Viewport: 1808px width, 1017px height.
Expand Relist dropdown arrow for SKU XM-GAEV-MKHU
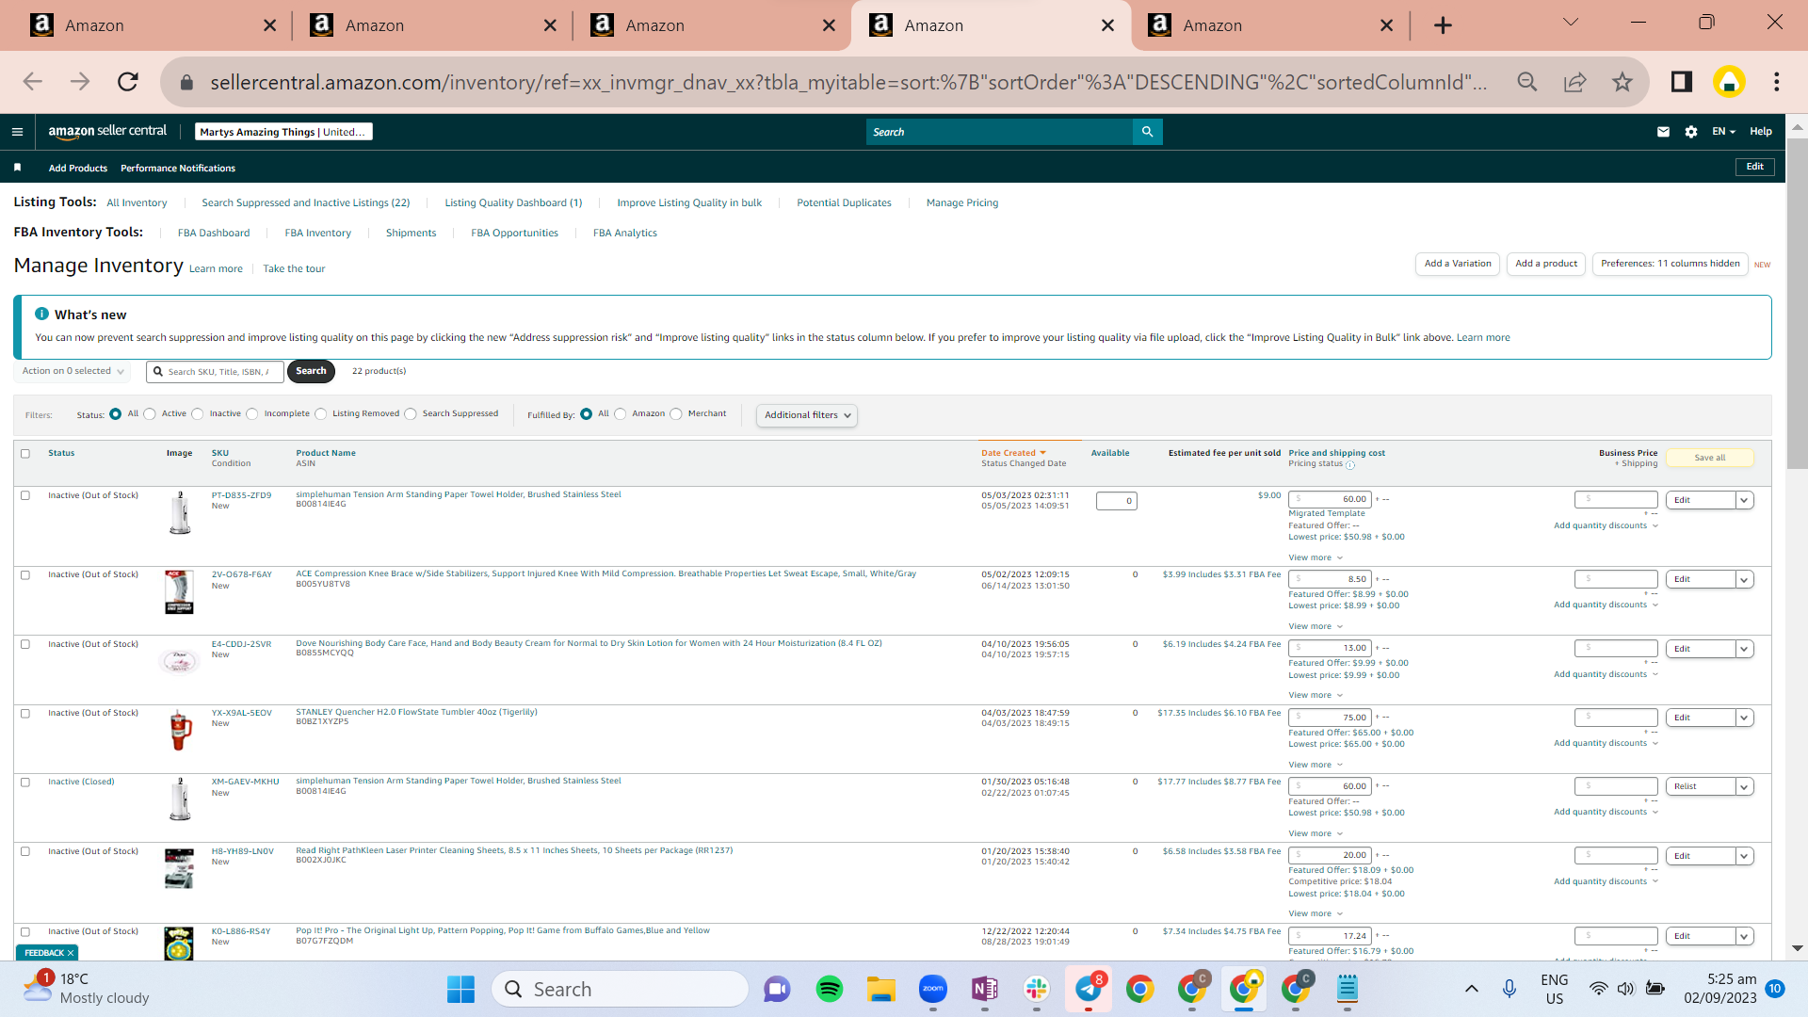[1745, 786]
